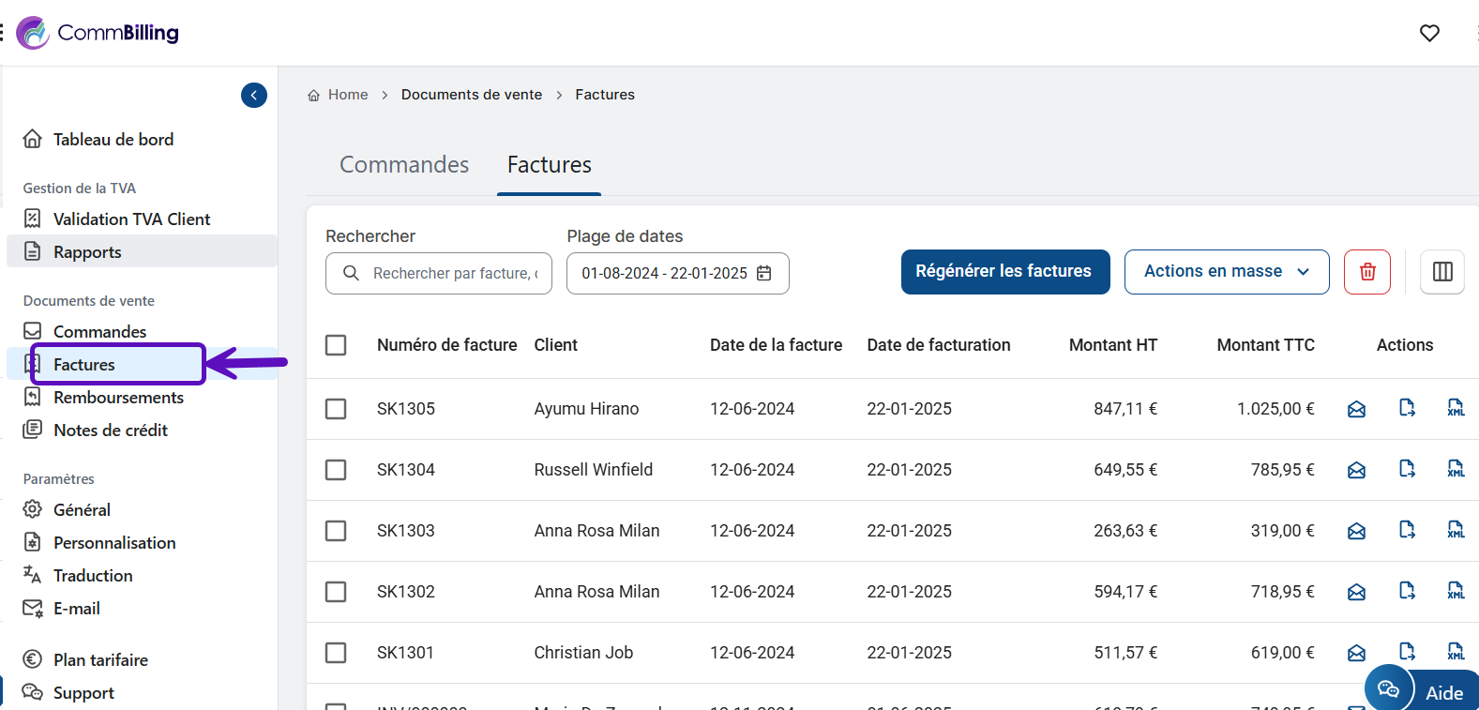The width and height of the screenshot is (1479, 710).
Task: Click Régénérer les factures button
Action: [x=1004, y=272]
